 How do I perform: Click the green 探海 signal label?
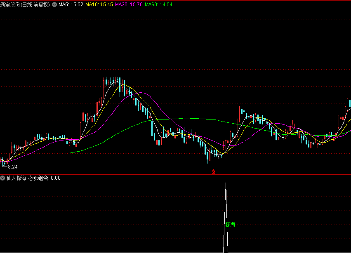point(231,225)
